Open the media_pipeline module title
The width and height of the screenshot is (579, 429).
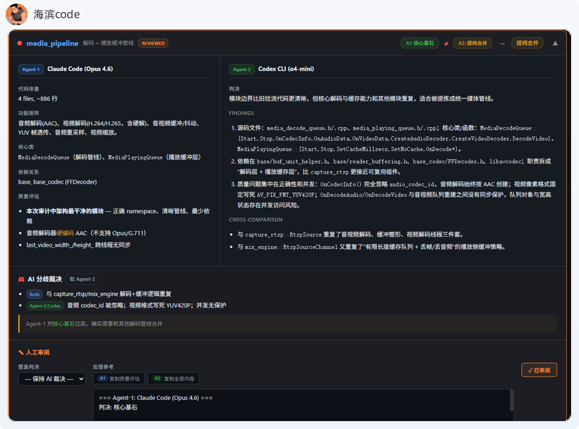click(52, 43)
